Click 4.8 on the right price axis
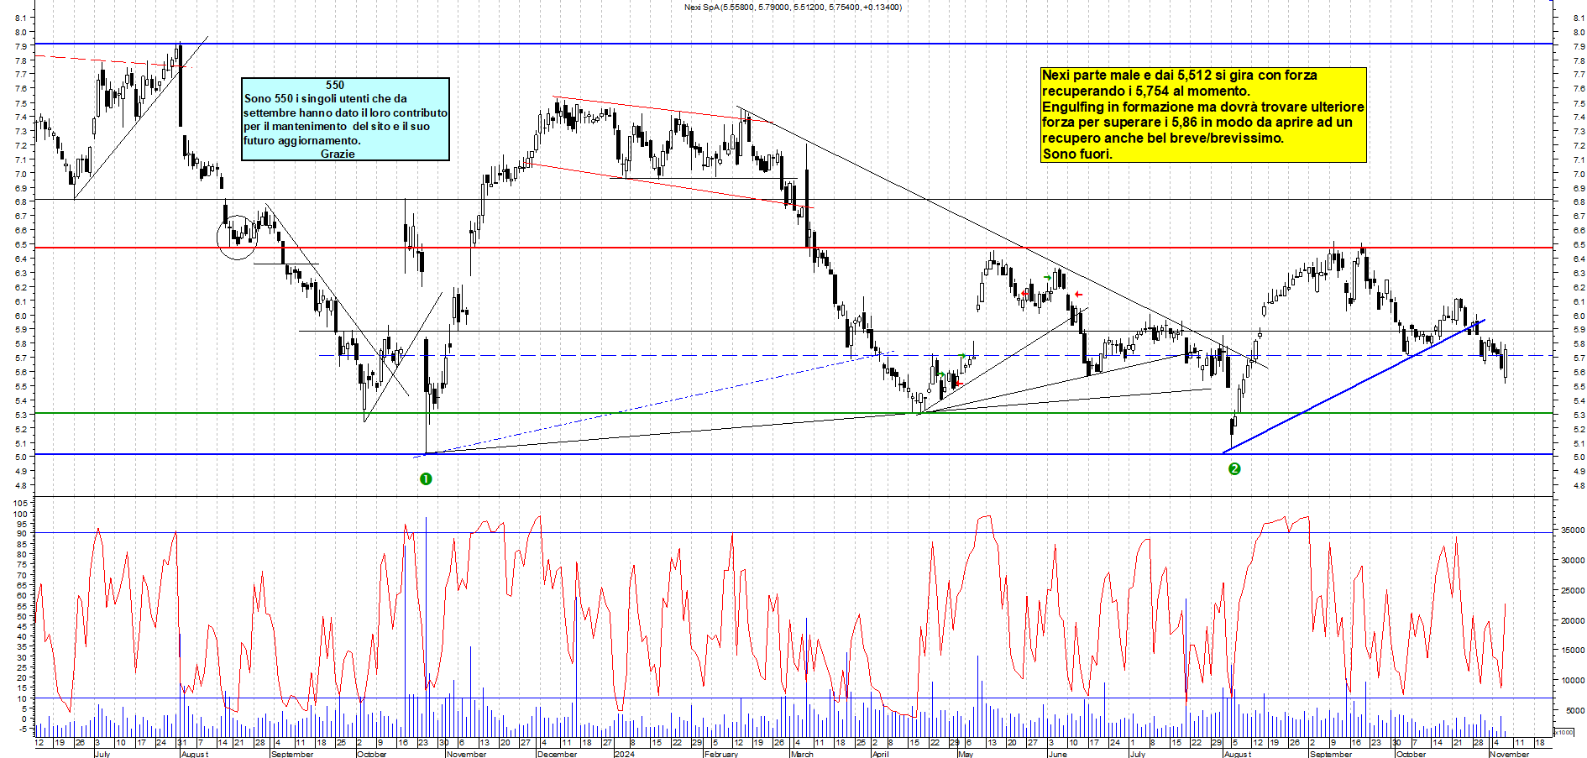This screenshot has width=1587, height=758. [1579, 485]
